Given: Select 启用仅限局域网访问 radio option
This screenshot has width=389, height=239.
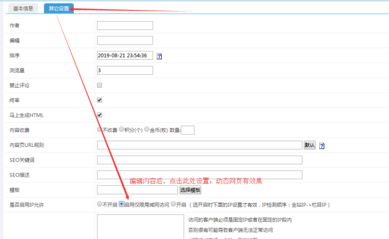Looking at the screenshot, I should click(122, 204).
